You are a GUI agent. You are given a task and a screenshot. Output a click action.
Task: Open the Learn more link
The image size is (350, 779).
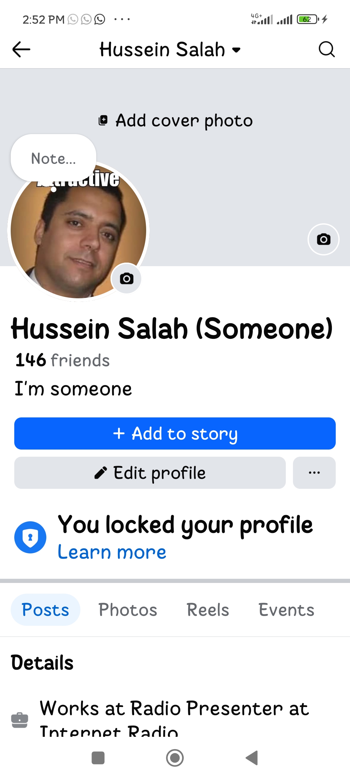112,552
